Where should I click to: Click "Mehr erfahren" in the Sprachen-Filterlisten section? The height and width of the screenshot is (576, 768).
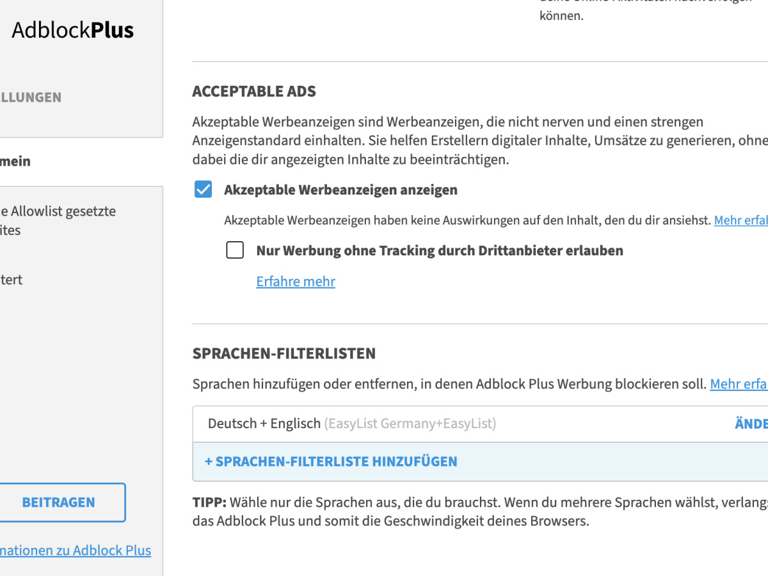click(739, 383)
